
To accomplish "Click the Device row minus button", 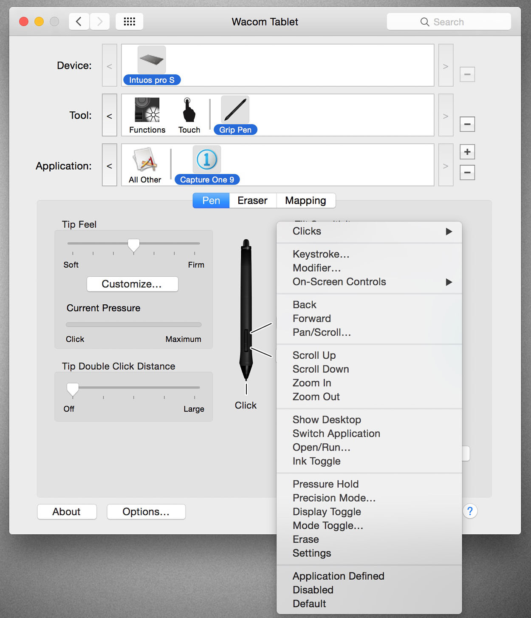I will point(467,74).
